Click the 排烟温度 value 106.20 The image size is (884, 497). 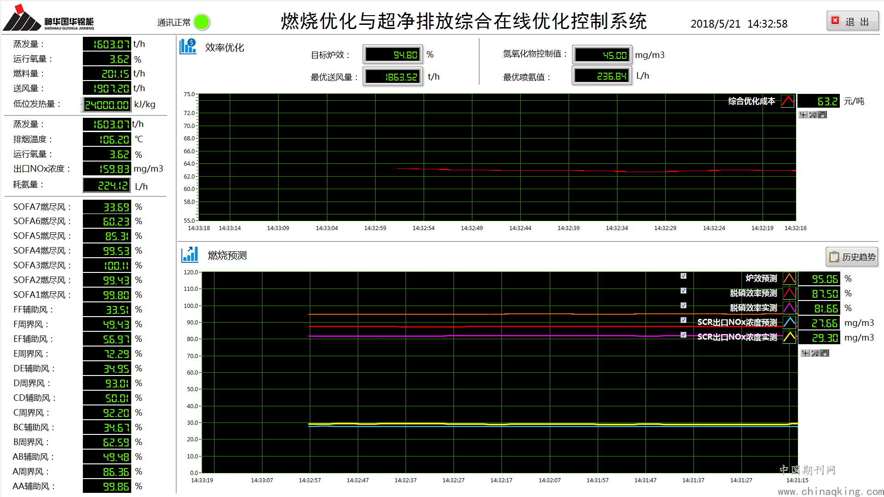107,139
